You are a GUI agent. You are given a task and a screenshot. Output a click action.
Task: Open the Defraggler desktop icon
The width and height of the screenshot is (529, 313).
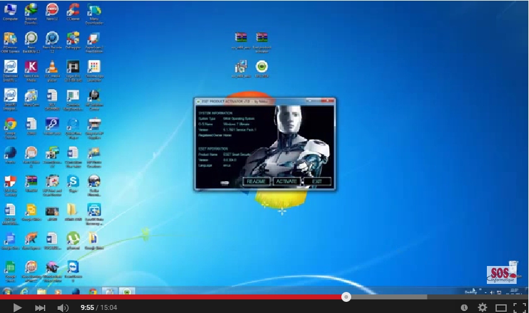coord(73,41)
